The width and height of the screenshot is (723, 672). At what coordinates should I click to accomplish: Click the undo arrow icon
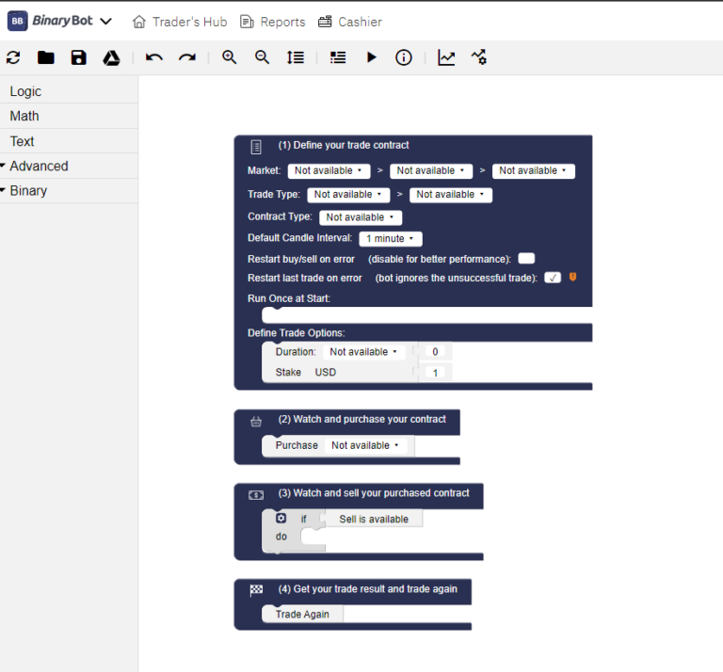[x=154, y=57]
